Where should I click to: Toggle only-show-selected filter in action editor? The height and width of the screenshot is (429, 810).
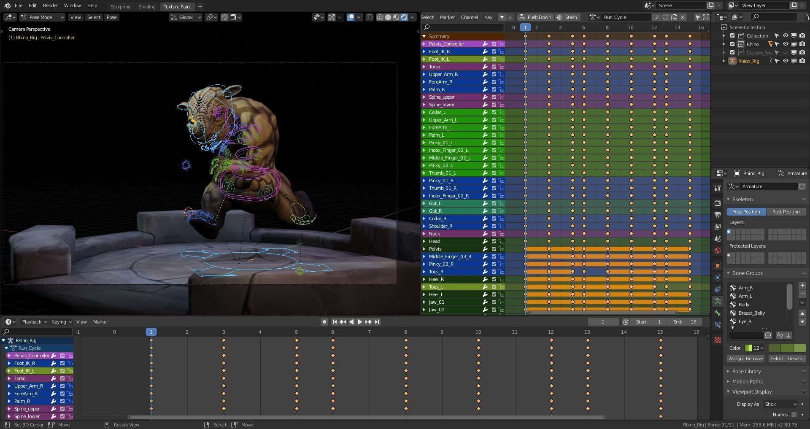(698, 17)
